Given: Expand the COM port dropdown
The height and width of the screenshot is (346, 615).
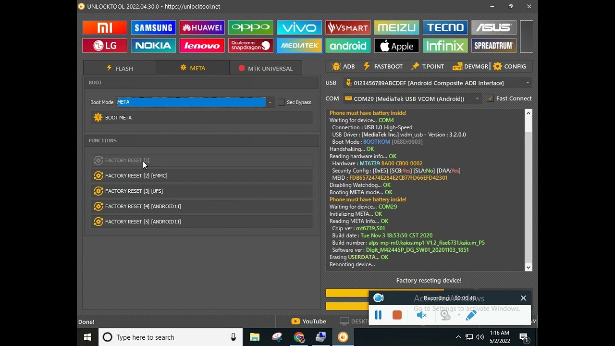Looking at the screenshot, I should (x=477, y=99).
